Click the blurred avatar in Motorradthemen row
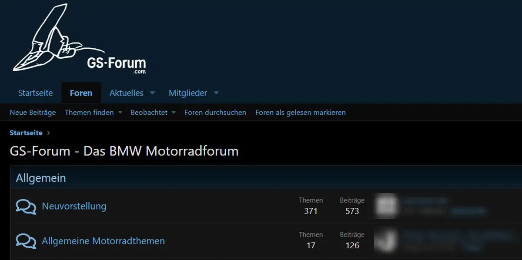The width and height of the screenshot is (522, 260). [x=386, y=240]
